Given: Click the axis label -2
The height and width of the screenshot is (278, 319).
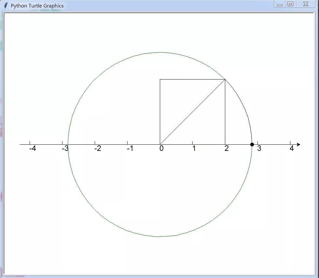Looking at the screenshot, I should click(x=98, y=149).
